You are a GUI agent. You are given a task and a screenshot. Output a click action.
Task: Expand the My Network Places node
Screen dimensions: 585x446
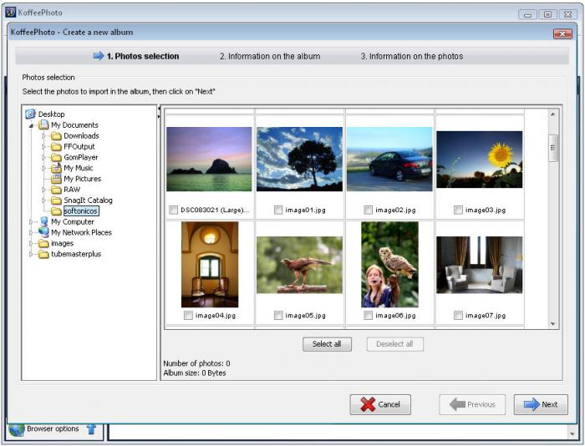(x=31, y=232)
